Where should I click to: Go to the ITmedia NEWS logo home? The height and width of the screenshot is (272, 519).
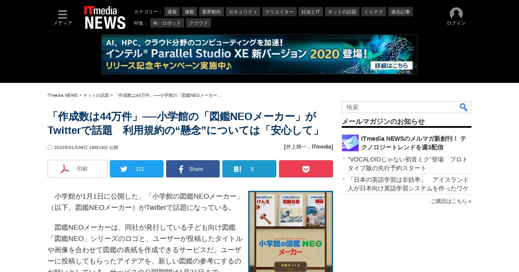[x=105, y=17]
